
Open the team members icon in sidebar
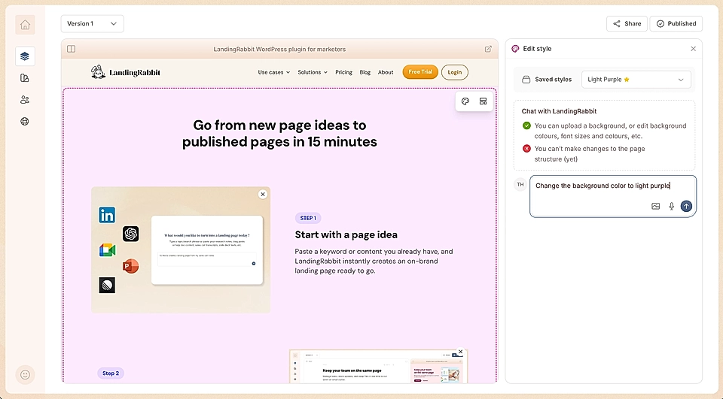(x=25, y=99)
